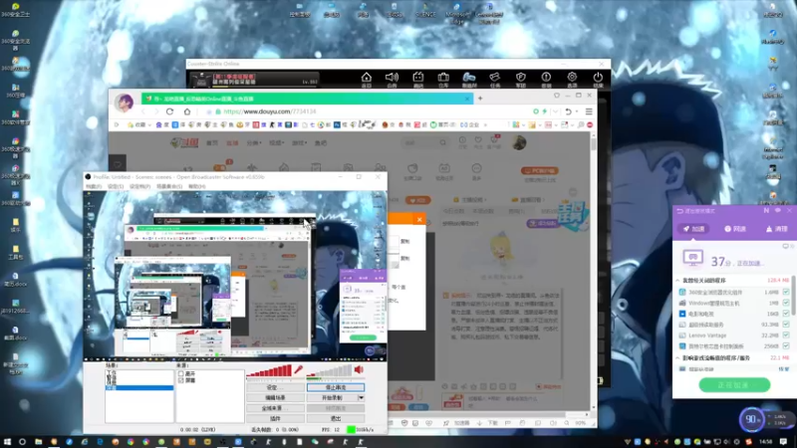Open the chat bubble icon in accelerator panel header

778,210
